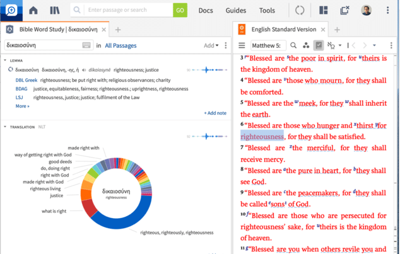Close the English Standard Version tab
The image size is (400, 254).
pyautogui.click(x=322, y=30)
